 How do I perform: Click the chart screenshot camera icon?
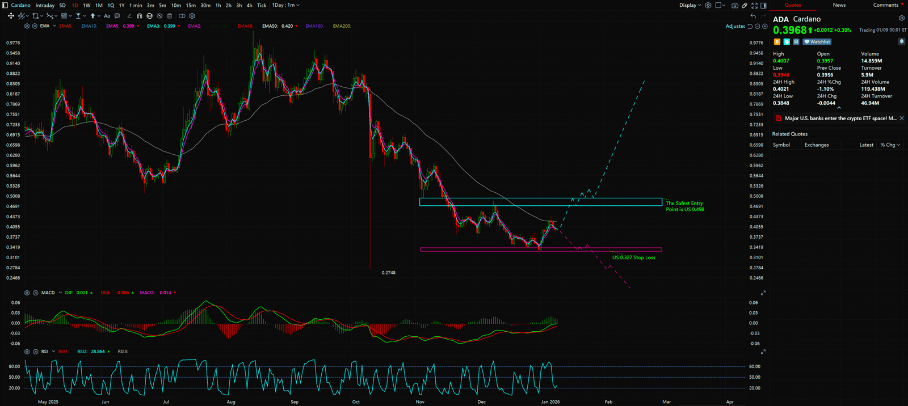[735, 5]
